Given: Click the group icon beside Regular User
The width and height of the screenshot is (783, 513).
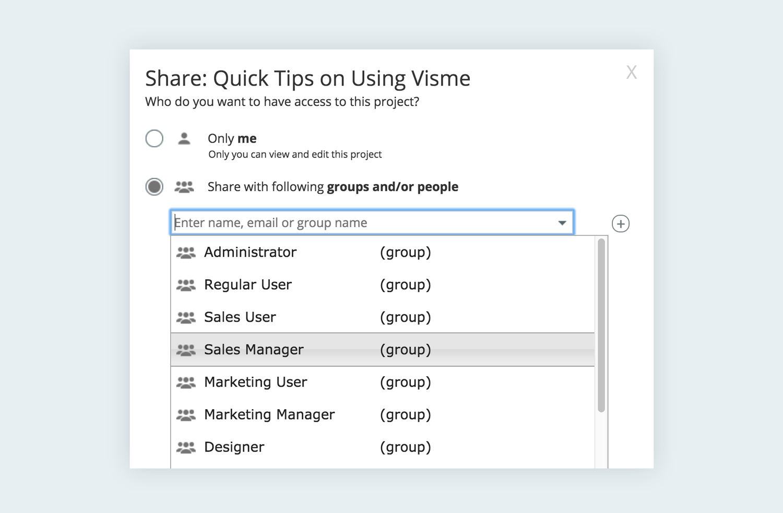Looking at the screenshot, I should point(186,285).
